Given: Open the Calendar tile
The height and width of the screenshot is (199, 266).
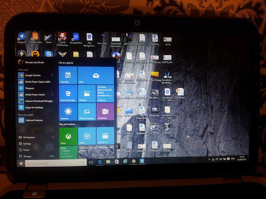Looking at the screenshot, I should (68, 75).
